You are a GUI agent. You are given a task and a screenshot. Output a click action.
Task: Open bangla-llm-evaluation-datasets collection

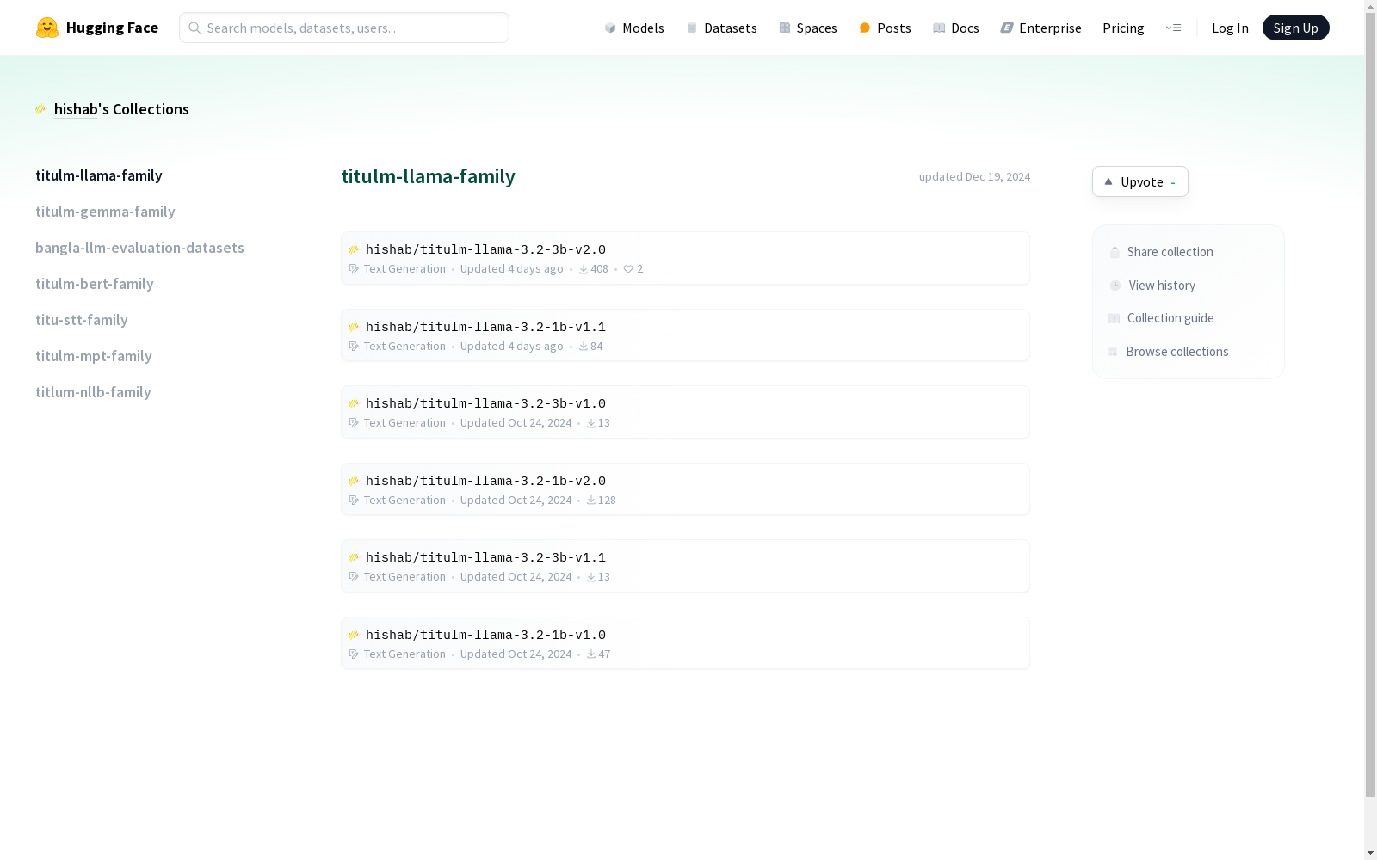139,248
